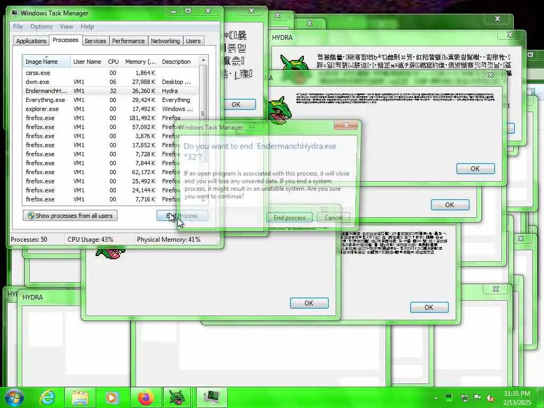Click the Task Manager title bar icon
The width and height of the screenshot is (544, 408).
point(14,13)
